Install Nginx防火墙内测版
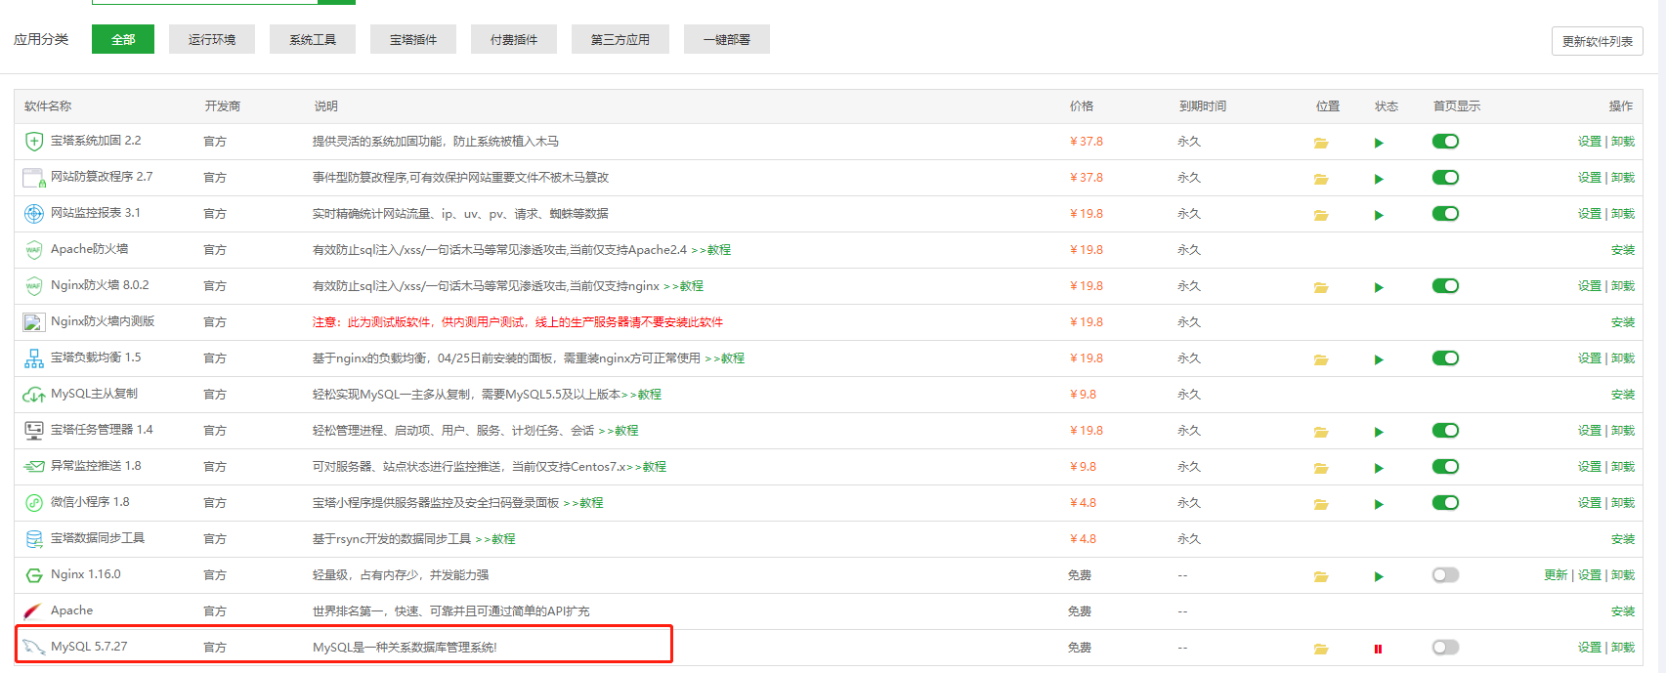 point(1623,322)
